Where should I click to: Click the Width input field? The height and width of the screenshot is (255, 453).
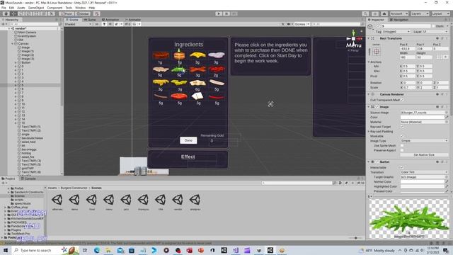(408, 57)
